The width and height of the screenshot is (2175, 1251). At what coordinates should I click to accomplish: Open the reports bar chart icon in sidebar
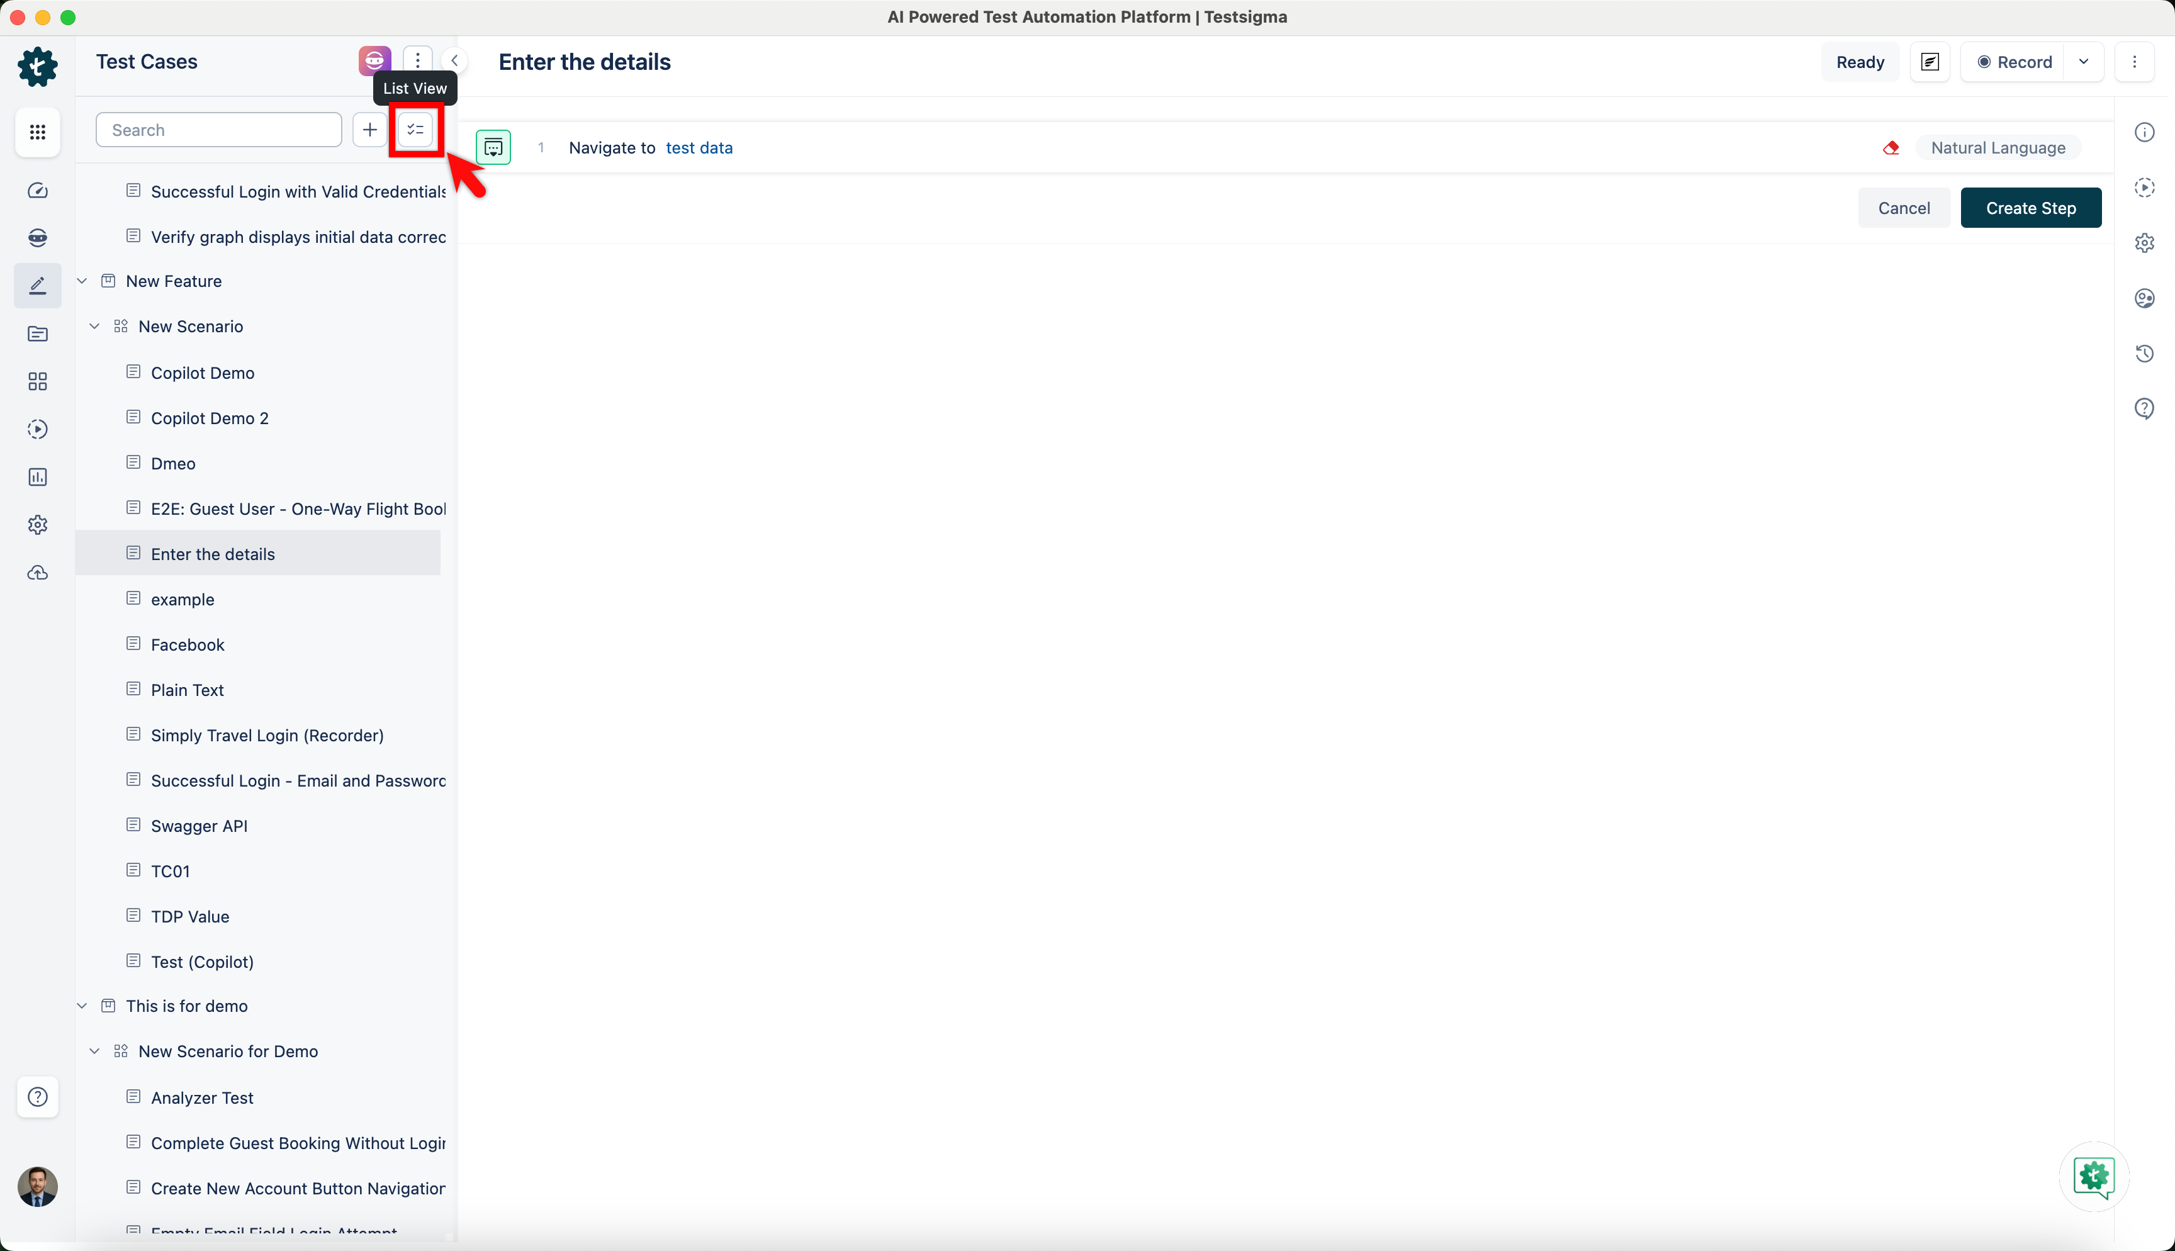[37, 477]
